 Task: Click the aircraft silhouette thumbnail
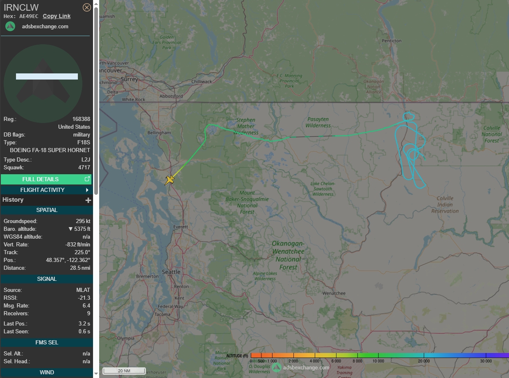click(x=43, y=84)
